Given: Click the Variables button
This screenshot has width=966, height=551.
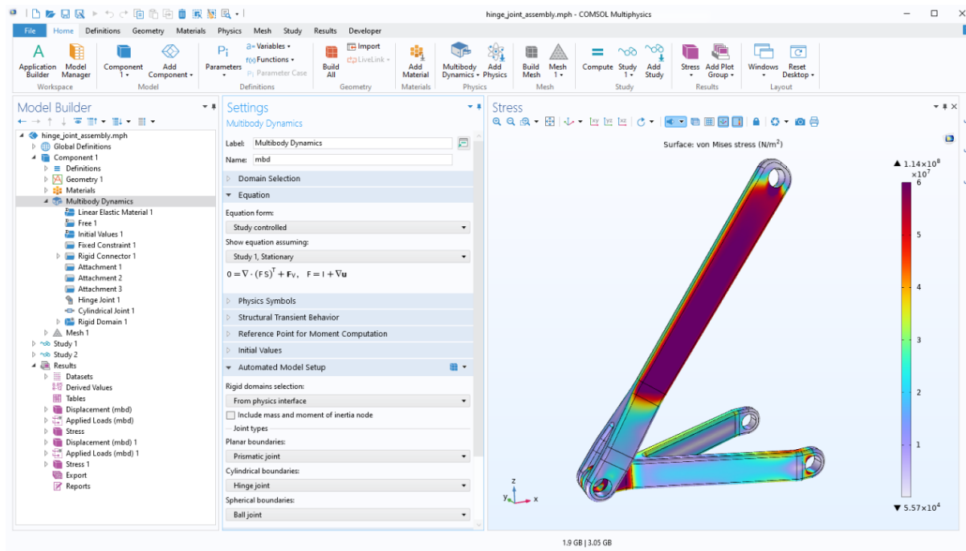Looking at the screenshot, I should [270, 47].
